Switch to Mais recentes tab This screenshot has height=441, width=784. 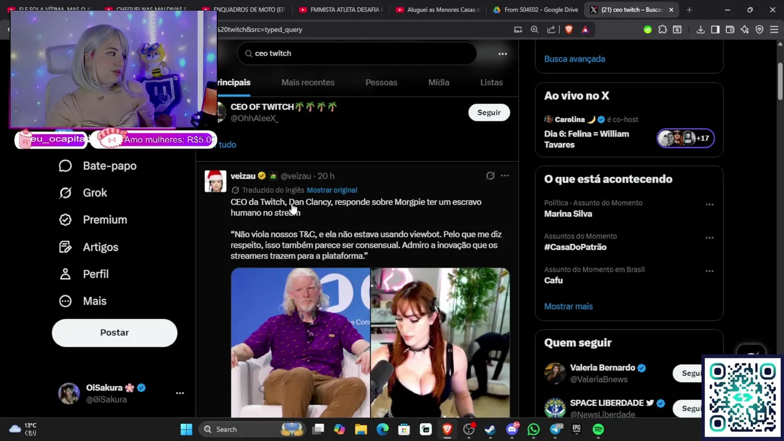coord(307,83)
